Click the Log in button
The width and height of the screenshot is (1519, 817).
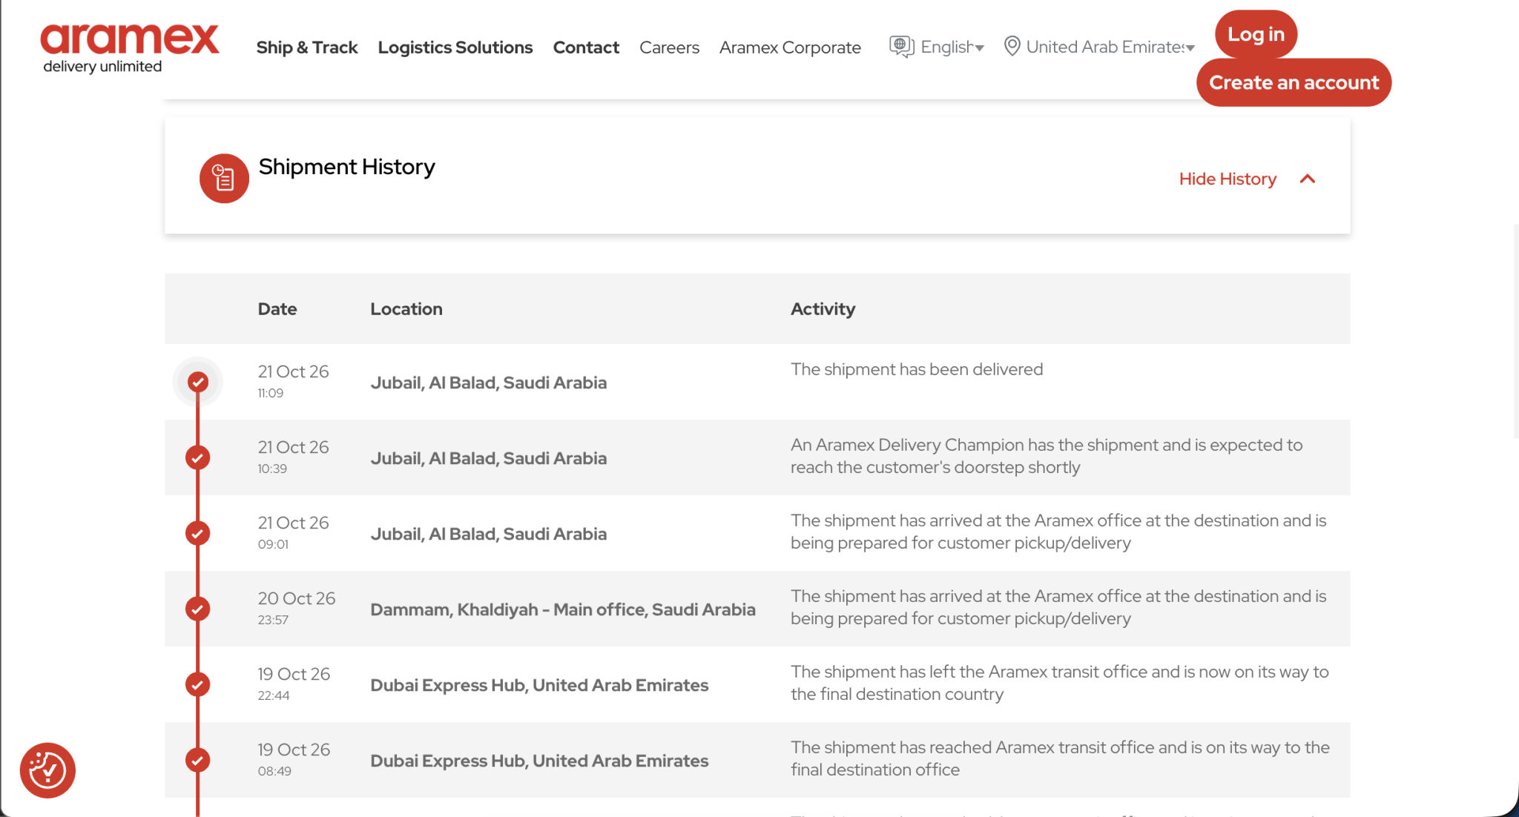[x=1256, y=34]
